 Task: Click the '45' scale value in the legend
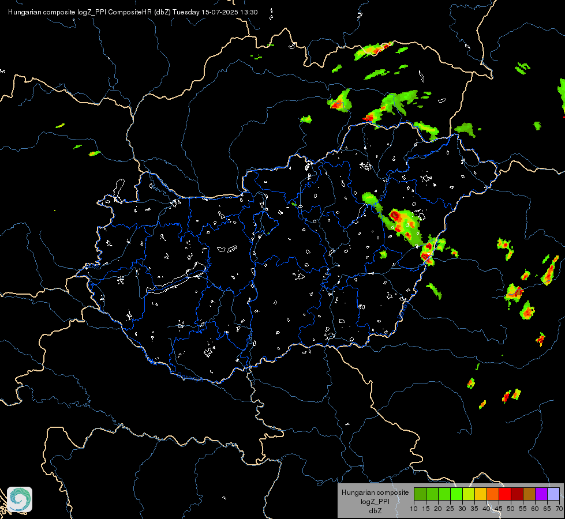pyautogui.click(x=499, y=509)
